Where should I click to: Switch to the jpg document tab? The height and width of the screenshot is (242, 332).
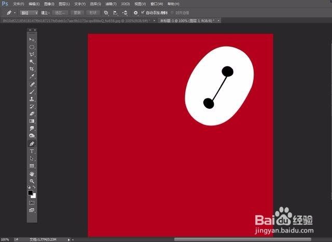click(76, 21)
